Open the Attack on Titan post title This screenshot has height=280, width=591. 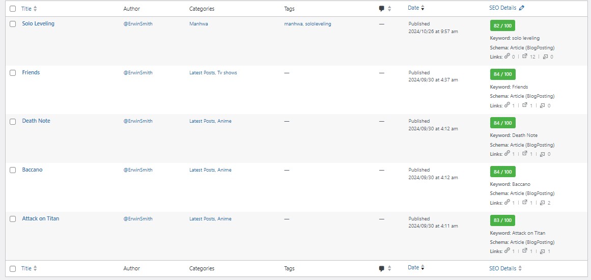tap(41, 218)
